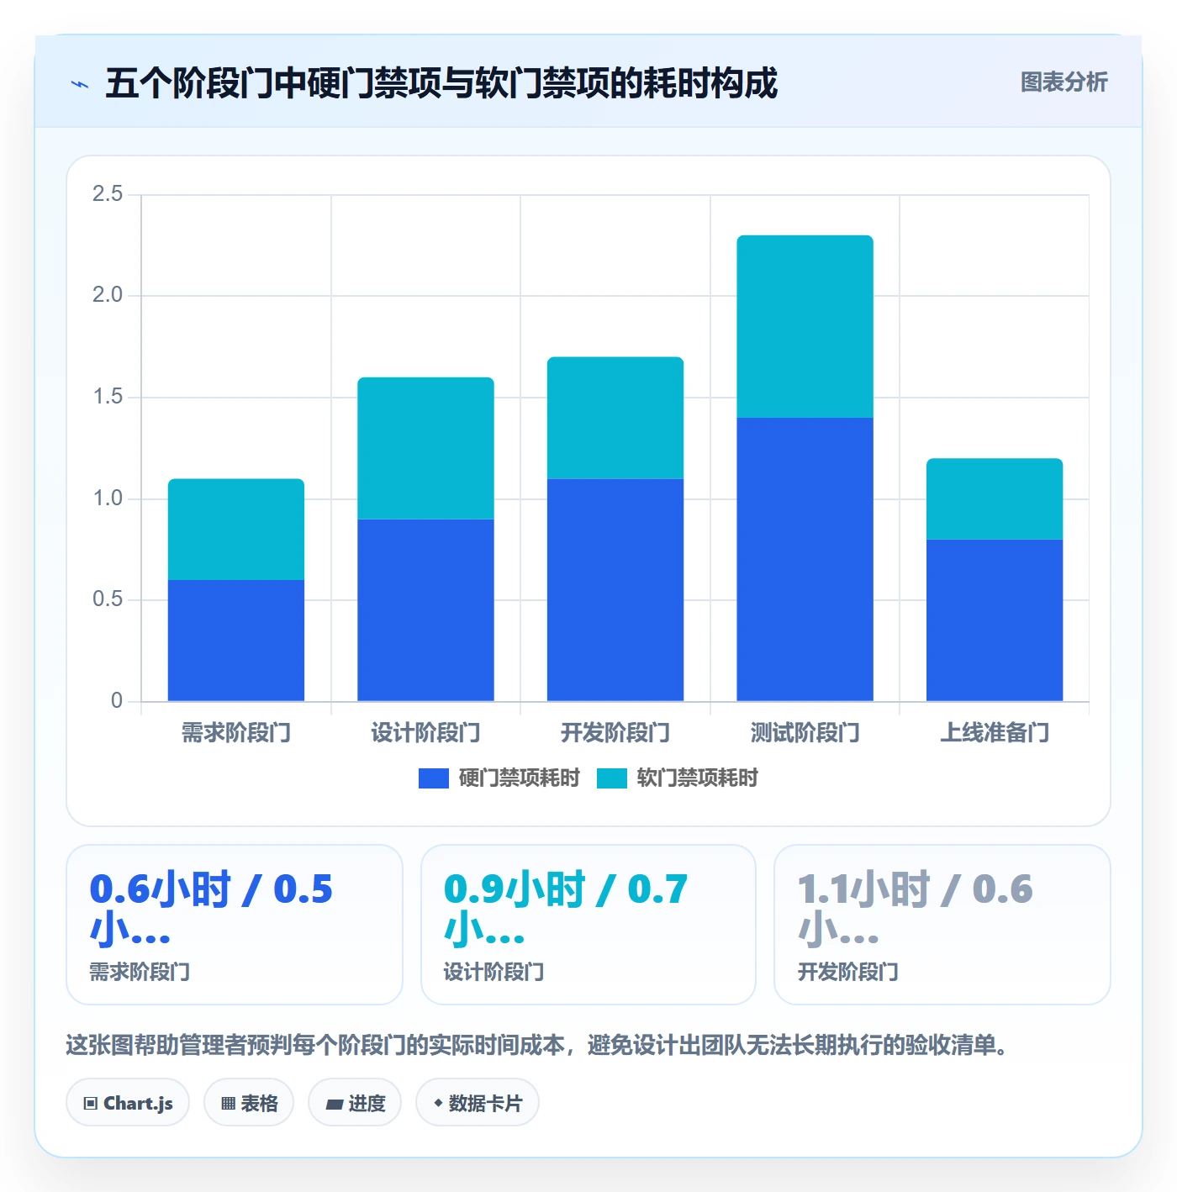Viewport: 1177px width, 1192px height.
Task: Click the bar icon in 进度 chip
Action: click(335, 1105)
